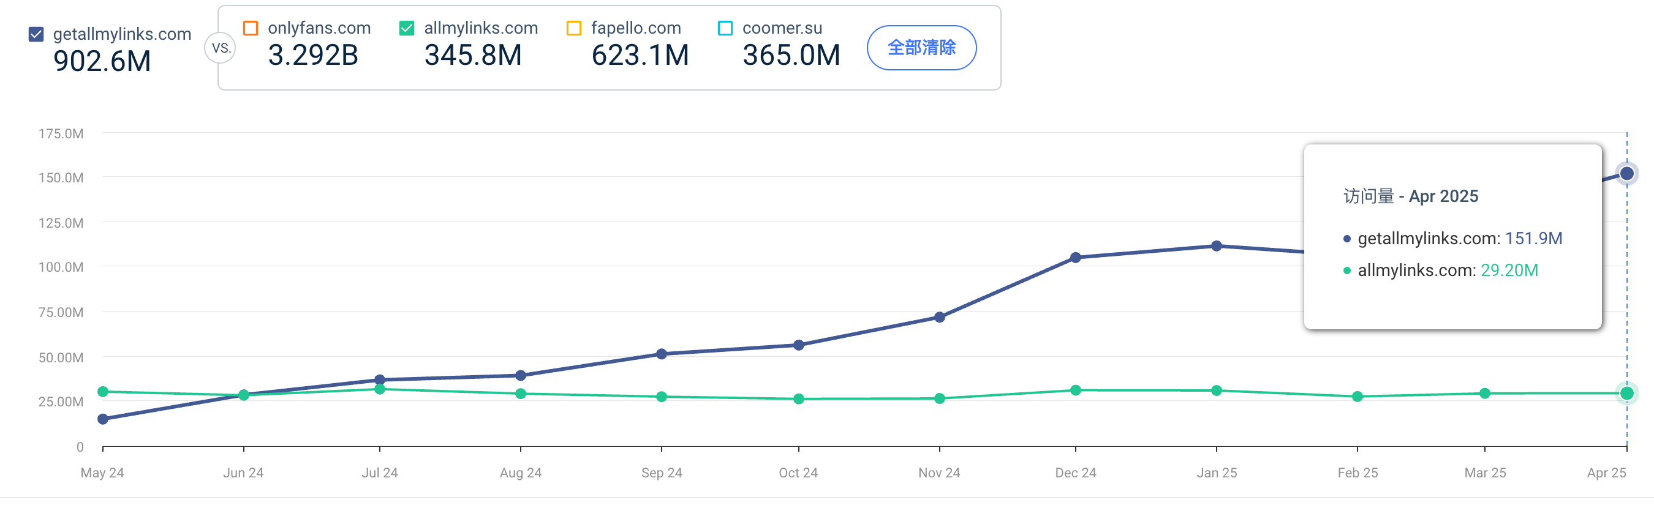Click allmylinks.com green point at Aug 24
This screenshot has width=1654, height=508.
[521, 393]
